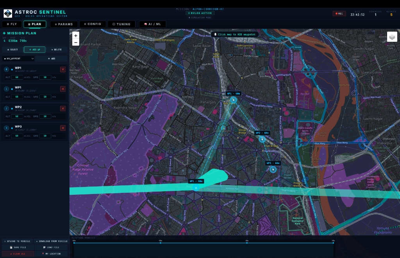The image size is (400, 258).
Task: Toggle ADD WP waypoint placement mode
Action: click(x=34, y=50)
